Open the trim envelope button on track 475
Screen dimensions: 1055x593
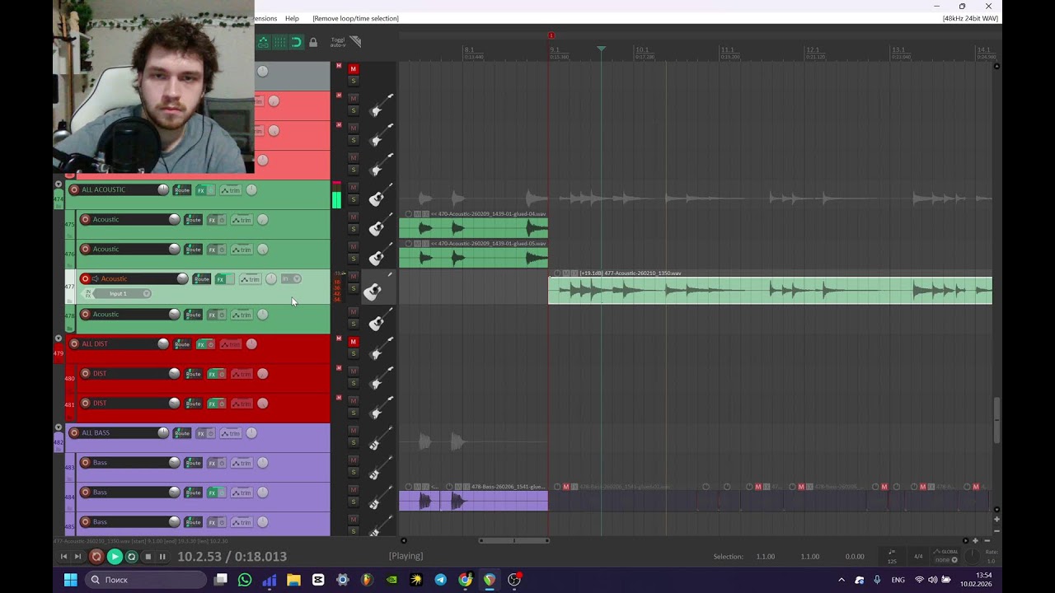point(241,220)
